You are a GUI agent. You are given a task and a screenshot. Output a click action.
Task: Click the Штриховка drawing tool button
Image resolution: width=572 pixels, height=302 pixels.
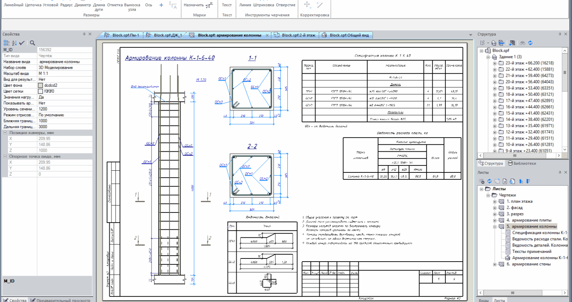(x=264, y=5)
